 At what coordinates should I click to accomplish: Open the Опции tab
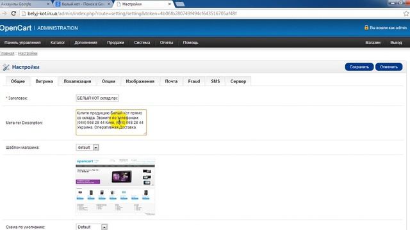tap(108, 81)
